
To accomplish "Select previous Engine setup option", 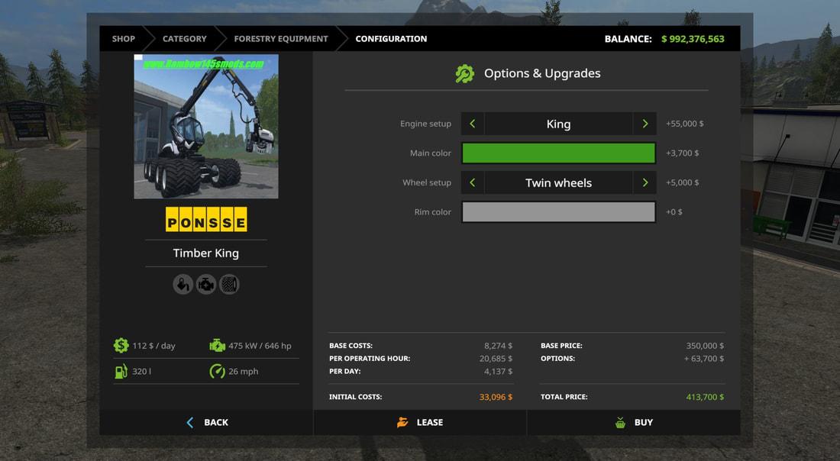I will click(473, 124).
